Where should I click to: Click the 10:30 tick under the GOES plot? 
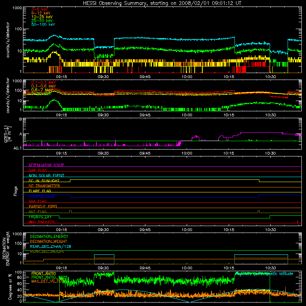pos(270,153)
